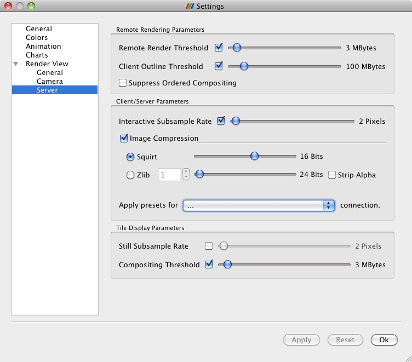Zoom the Settings window with the green button

pos(31,6)
